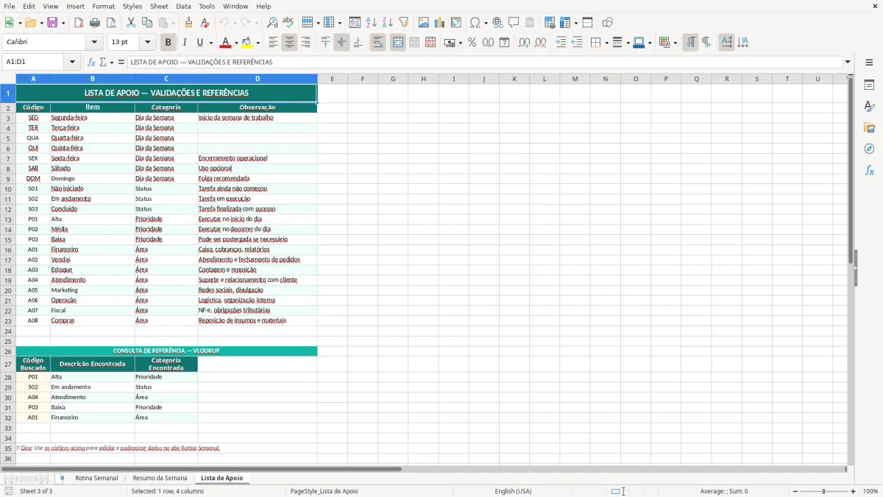Export directly as PDF
Screen dimensions: 883x497
[x=79, y=23]
